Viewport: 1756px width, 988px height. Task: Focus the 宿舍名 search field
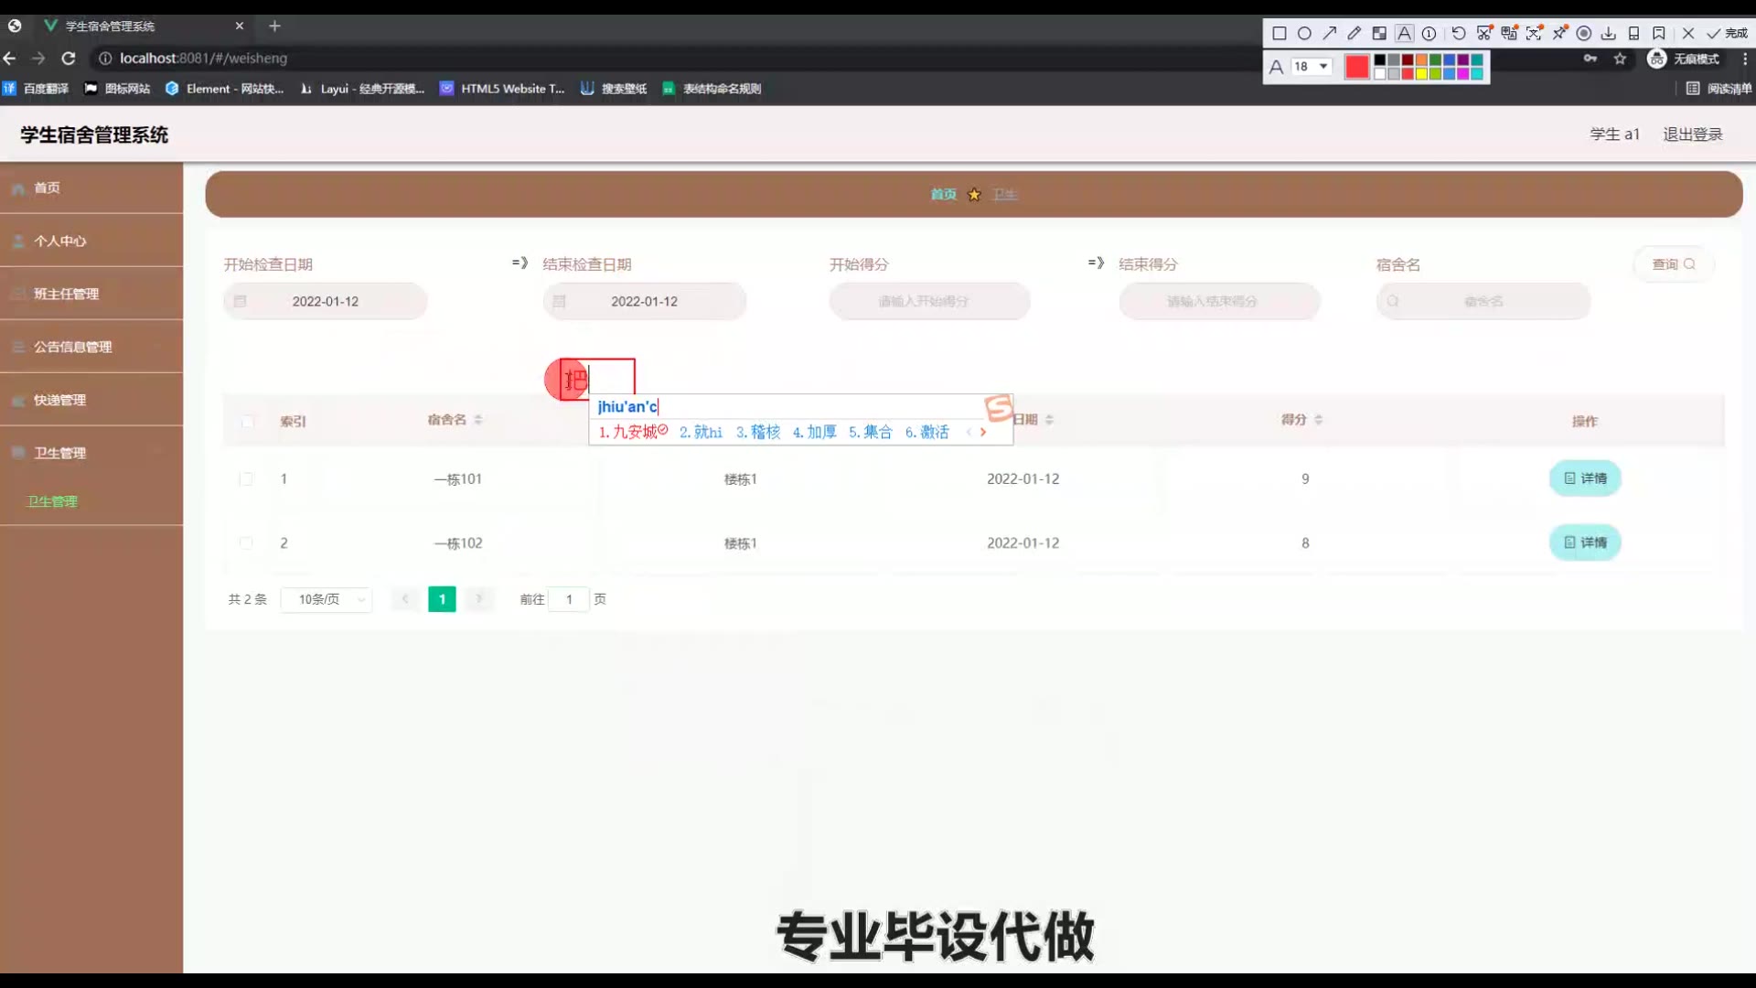[1483, 301]
